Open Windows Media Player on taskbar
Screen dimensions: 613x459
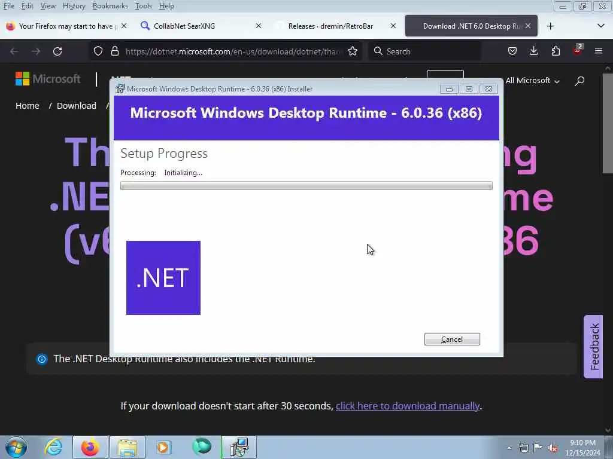pyautogui.click(x=163, y=447)
